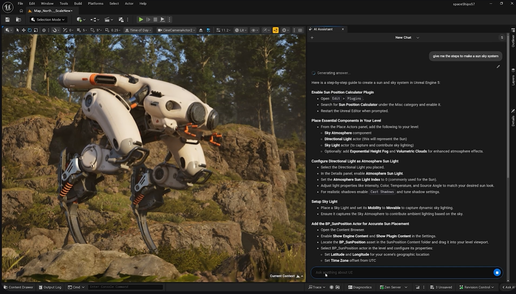Open the Blueprints toolbar dropdown

tap(95, 20)
